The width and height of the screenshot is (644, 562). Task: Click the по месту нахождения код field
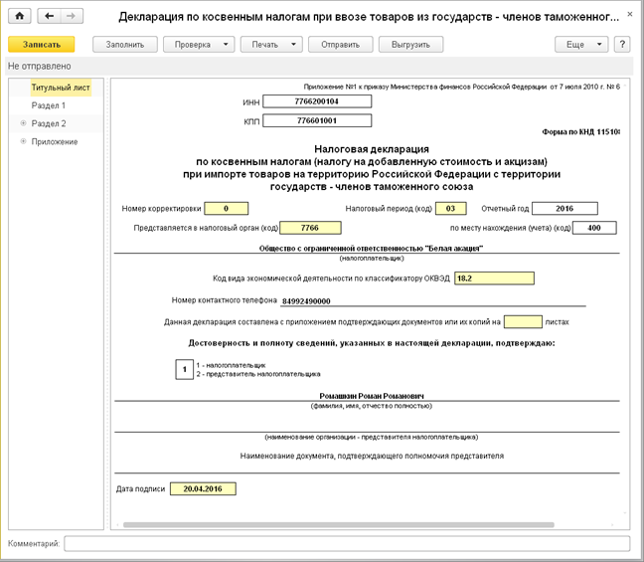594,228
